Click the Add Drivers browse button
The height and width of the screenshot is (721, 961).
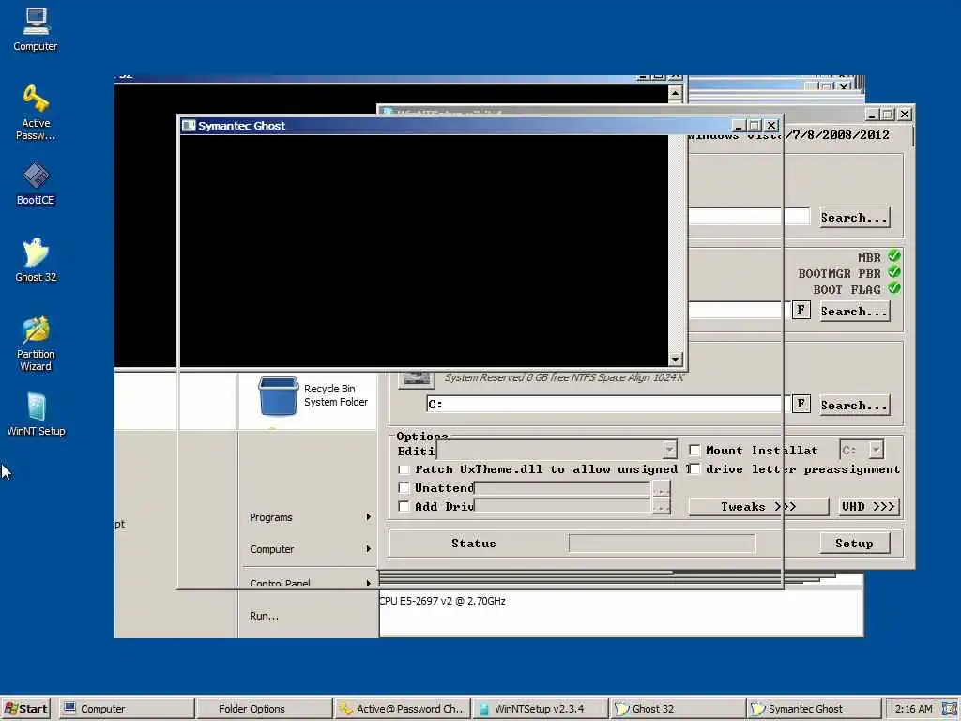(661, 506)
